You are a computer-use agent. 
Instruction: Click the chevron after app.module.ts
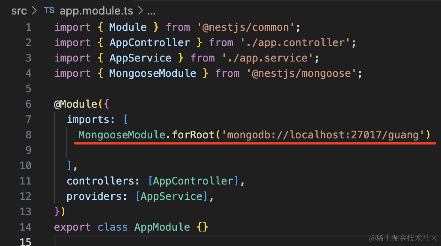tap(140, 11)
